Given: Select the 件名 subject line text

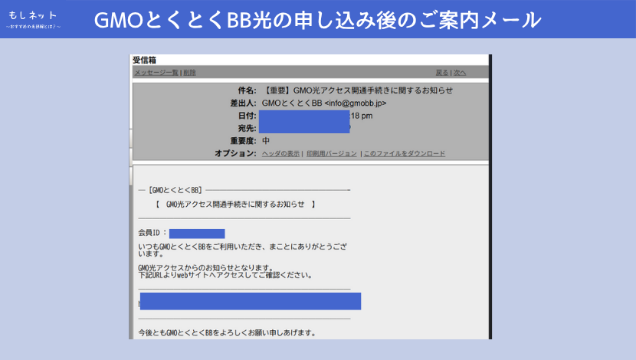Looking at the screenshot, I should [357, 90].
